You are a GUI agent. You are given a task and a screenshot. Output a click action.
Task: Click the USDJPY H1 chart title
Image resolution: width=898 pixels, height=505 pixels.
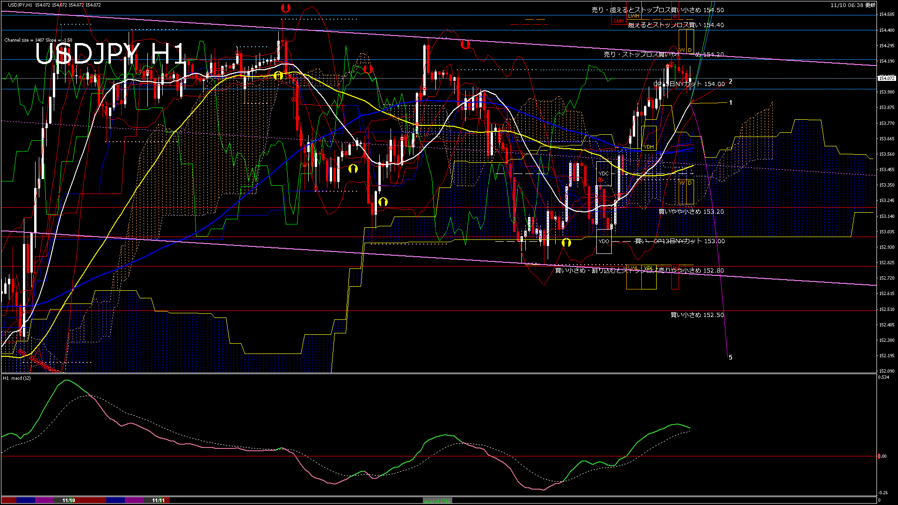(110, 54)
